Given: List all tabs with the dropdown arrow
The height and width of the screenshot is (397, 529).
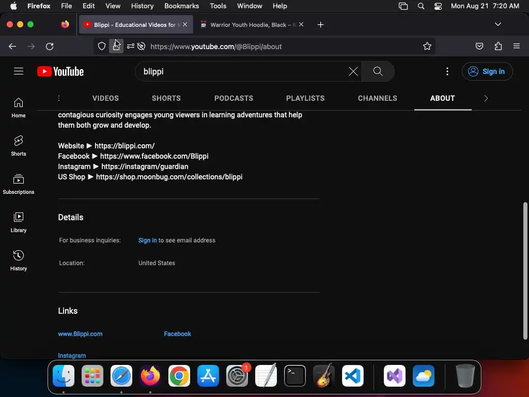Looking at the screenshot, I should pos(497,24).
